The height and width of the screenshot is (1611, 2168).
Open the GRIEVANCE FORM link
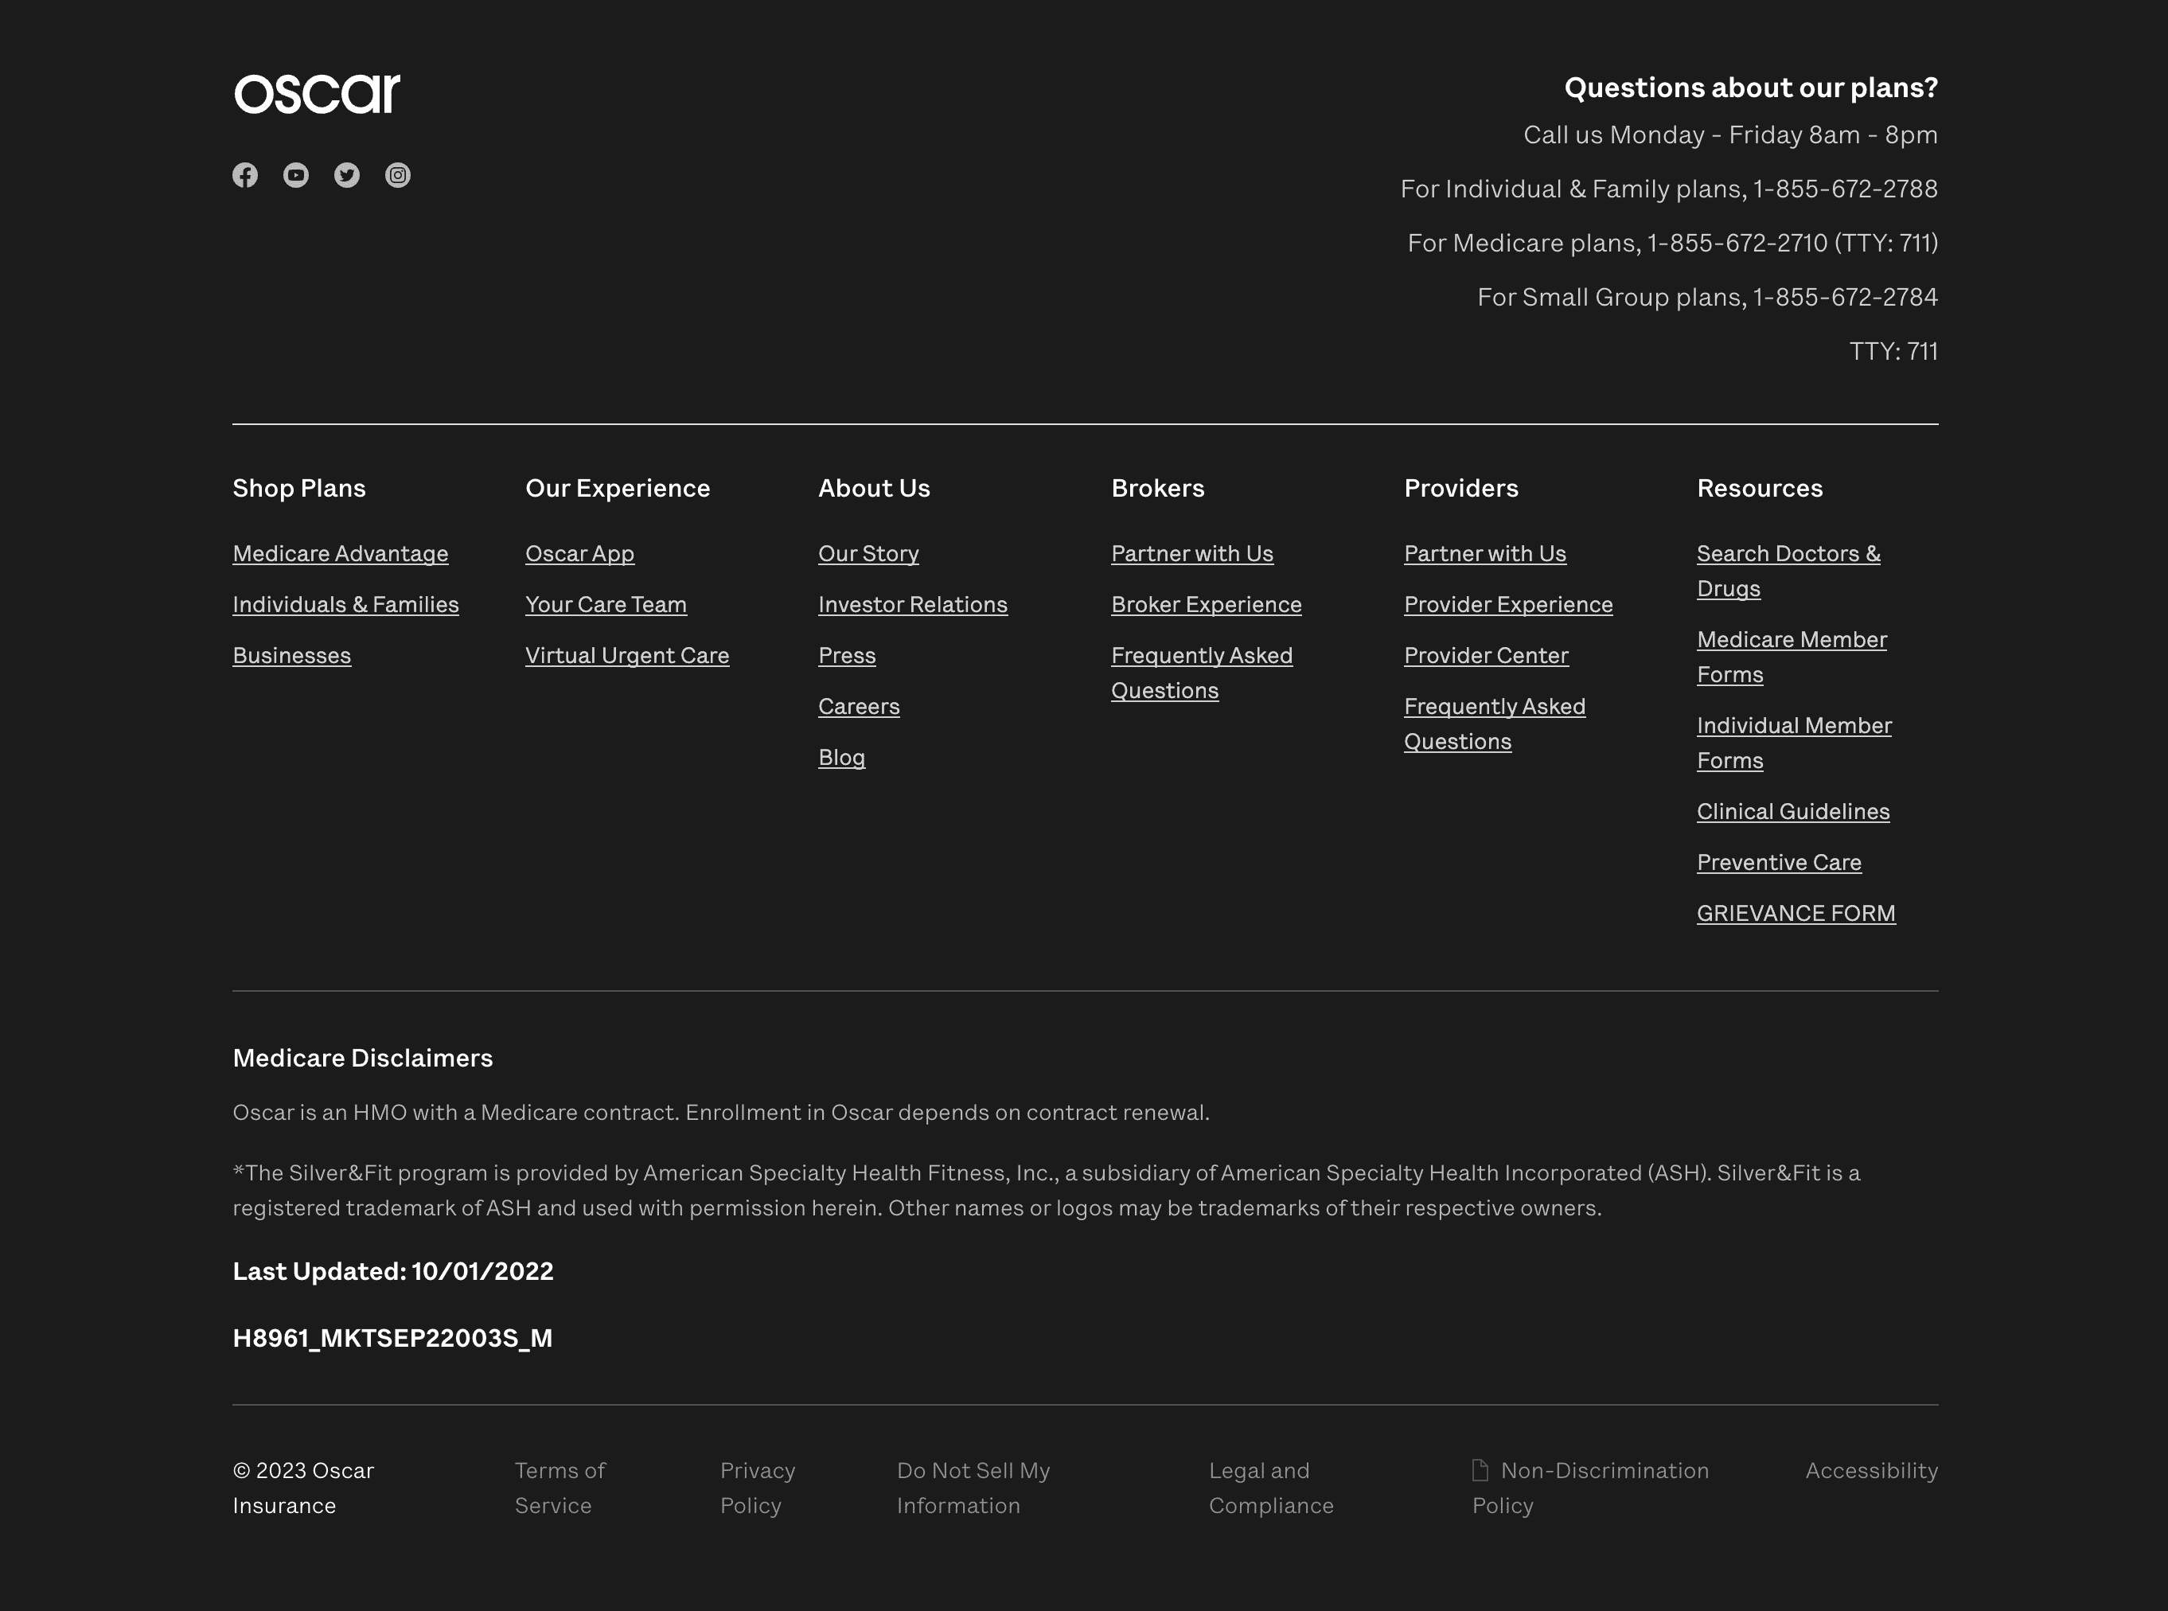coord(1796,913)
